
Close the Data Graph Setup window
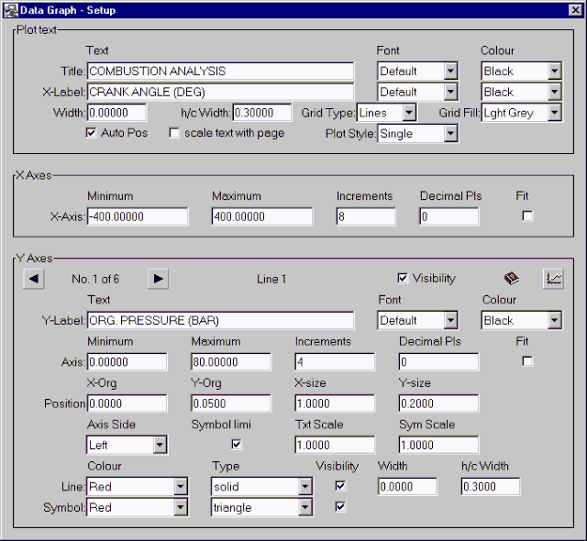pyautogui.click(x=575, y=10)
